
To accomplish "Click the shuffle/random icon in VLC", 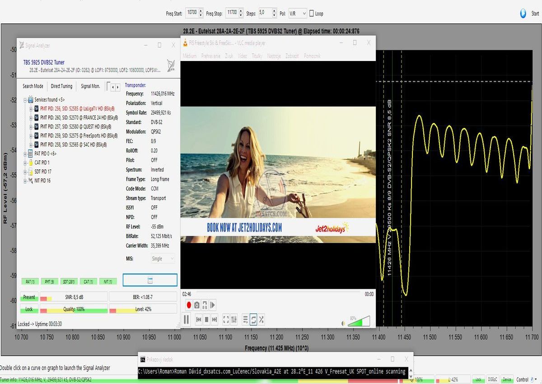I will point(262,319).
